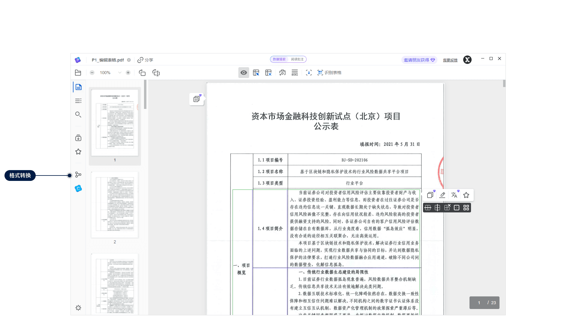This screenshot has height=324, width=576.
Task: Switch to the 阅读批注 tab
Action: [298, 59]
